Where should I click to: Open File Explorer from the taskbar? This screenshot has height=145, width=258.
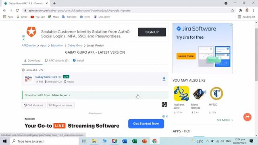coord(94,141)
